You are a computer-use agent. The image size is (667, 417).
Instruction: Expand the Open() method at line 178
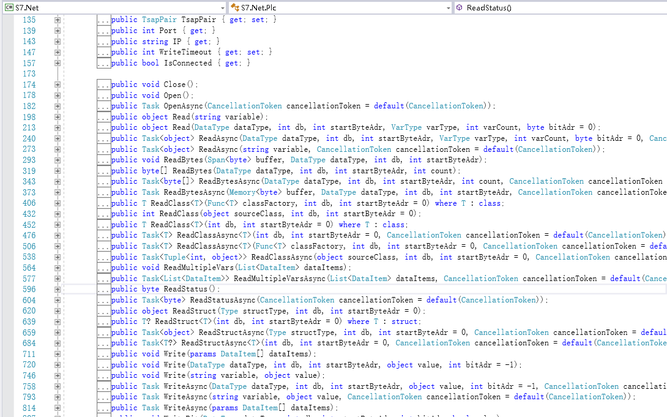pyautogui.click(x=58, y=96)
